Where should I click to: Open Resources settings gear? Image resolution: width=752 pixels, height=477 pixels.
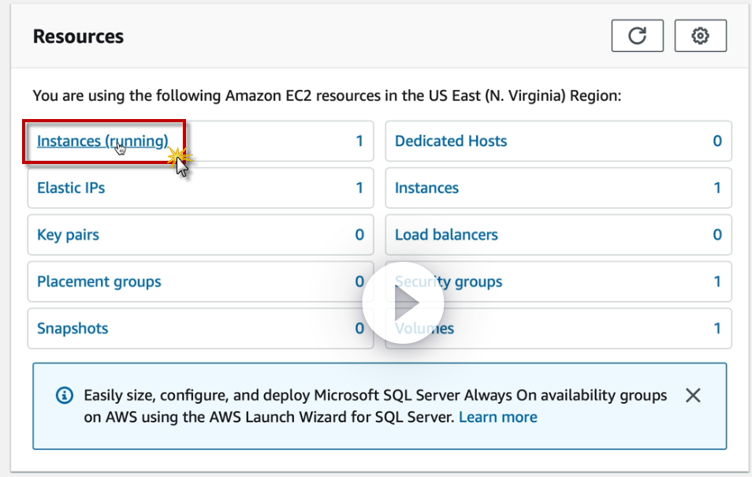pyautogui.click(x=700, y=35)
